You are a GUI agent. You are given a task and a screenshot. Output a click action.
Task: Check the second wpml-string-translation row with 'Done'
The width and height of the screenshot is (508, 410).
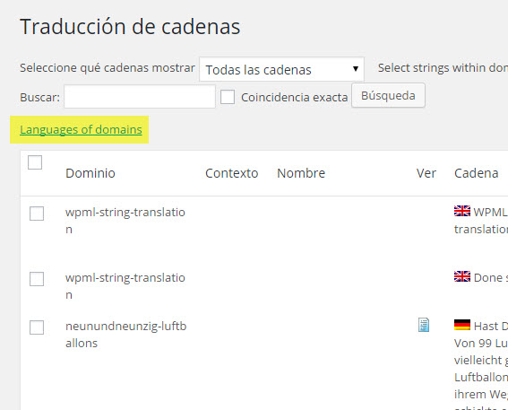pos(37,279)
